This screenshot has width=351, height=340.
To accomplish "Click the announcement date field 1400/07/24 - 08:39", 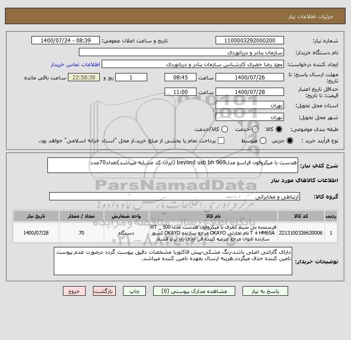I will coord(66,40).
